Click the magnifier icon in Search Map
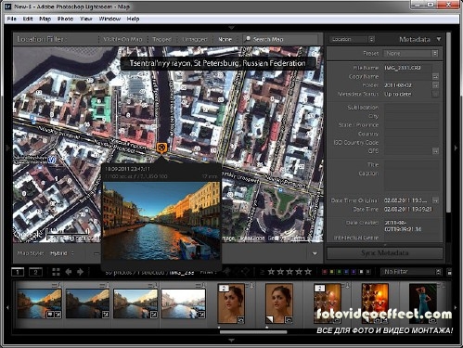This screenshot has width=463, height=348. pyautogui.click(x=248, y=39)
